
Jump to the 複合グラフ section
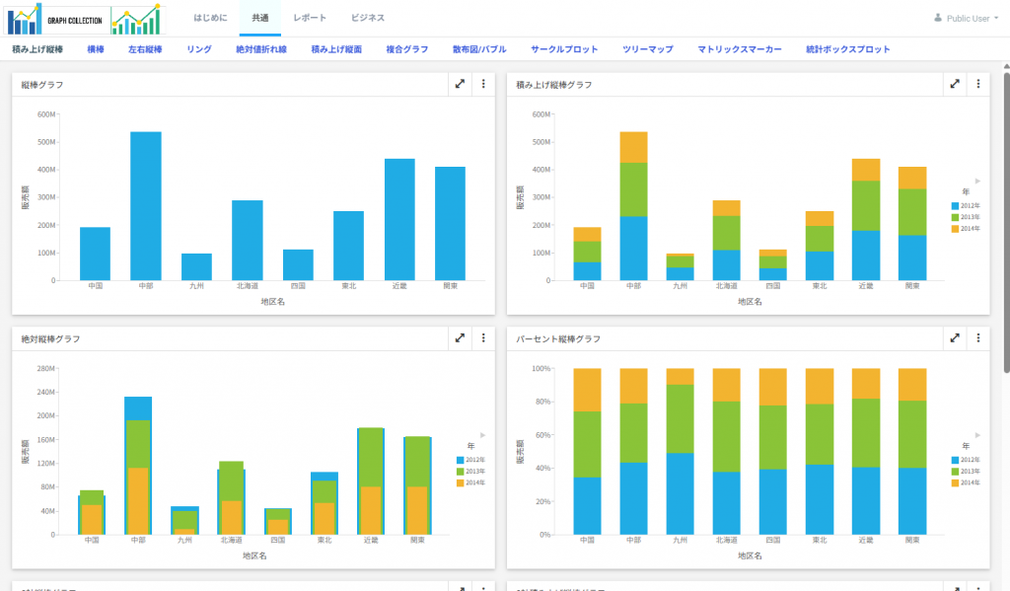pyautogui.click(x=407, y=49)
